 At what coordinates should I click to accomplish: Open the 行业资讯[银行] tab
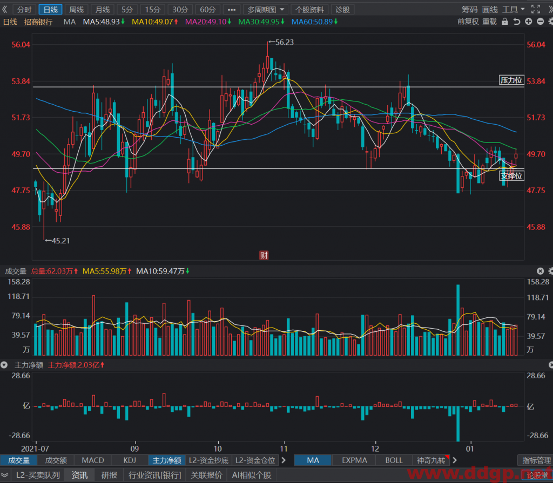154,475
